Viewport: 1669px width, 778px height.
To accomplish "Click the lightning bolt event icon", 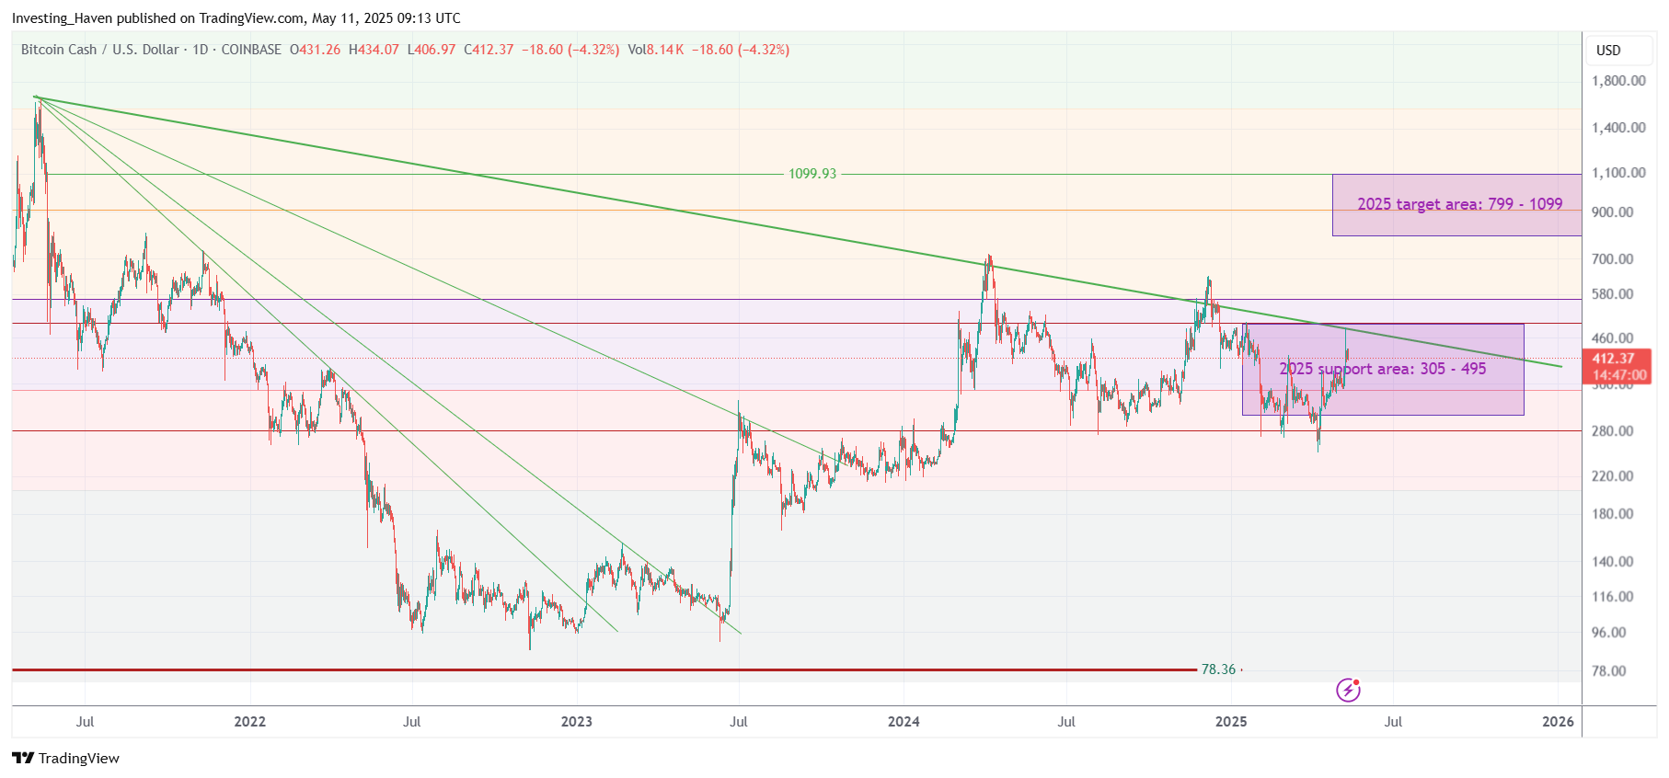I will [1348, 690].
